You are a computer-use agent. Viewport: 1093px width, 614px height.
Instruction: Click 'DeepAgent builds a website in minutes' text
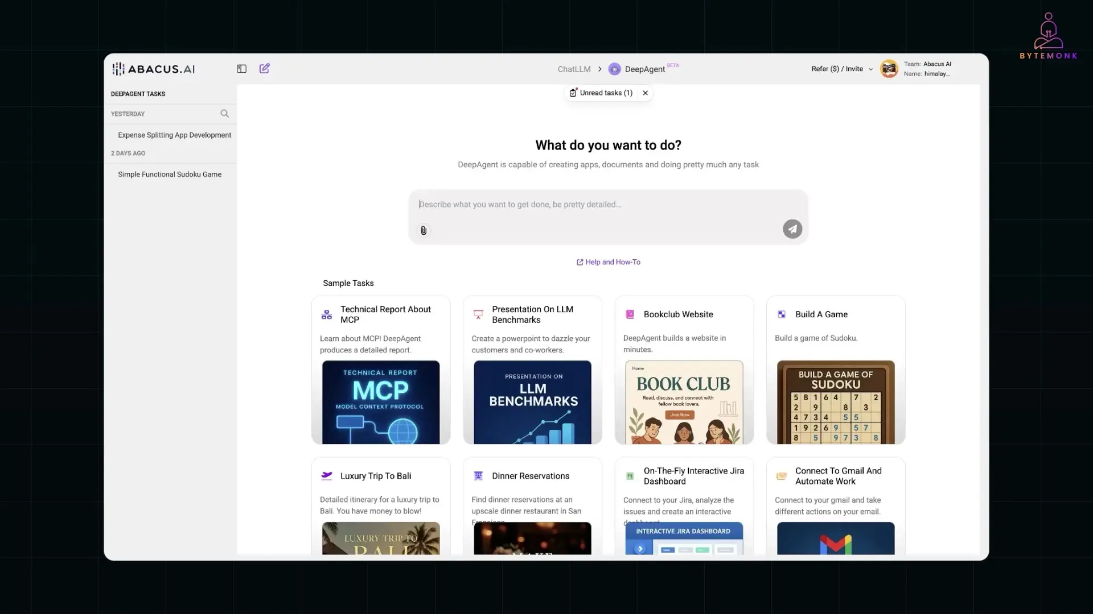pos(674,344)
